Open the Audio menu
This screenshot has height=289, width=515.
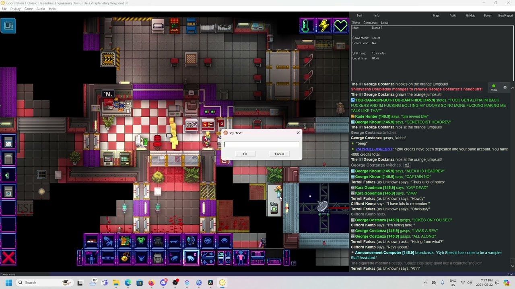[41, 9]
